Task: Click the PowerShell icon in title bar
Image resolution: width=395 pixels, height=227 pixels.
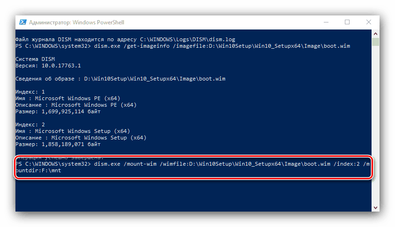Action: (x=22, y=22)
